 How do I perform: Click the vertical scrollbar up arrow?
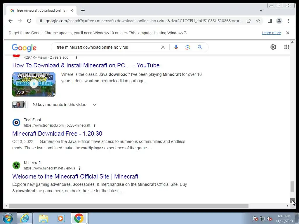coord(292,42)
